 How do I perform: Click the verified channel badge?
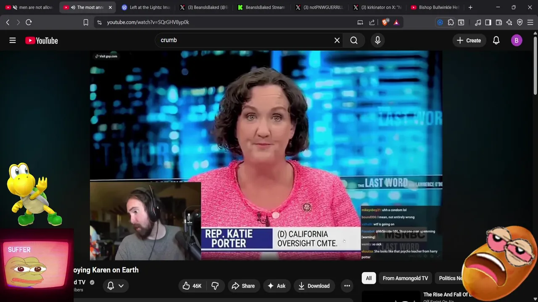coord(92,282)
